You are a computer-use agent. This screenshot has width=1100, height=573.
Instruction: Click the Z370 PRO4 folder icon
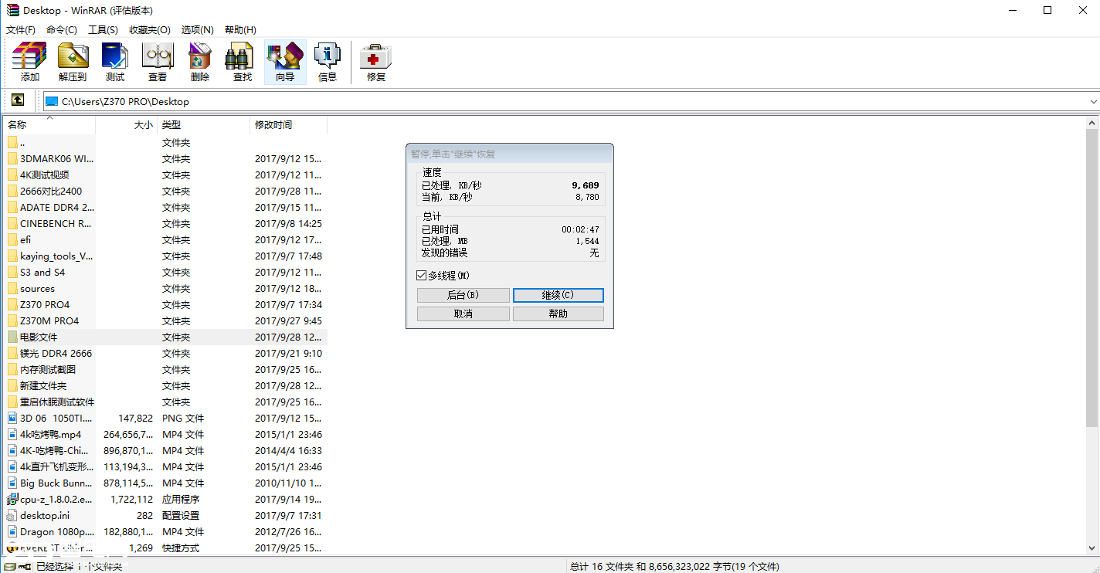[x=12, y=304]
